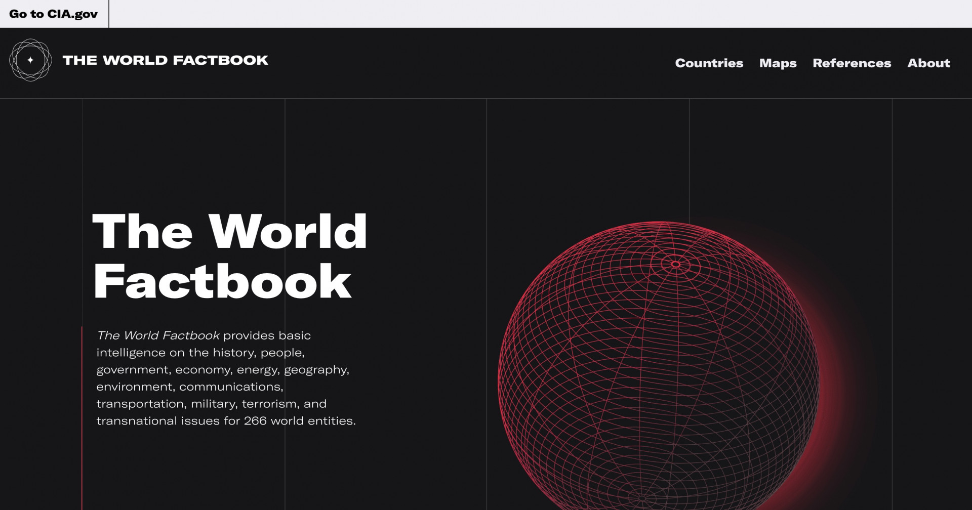Image resolution: width=972 pixels, height=510 pixels.
Task: Open the Maps navigation item
Action: tap(778, 63)
